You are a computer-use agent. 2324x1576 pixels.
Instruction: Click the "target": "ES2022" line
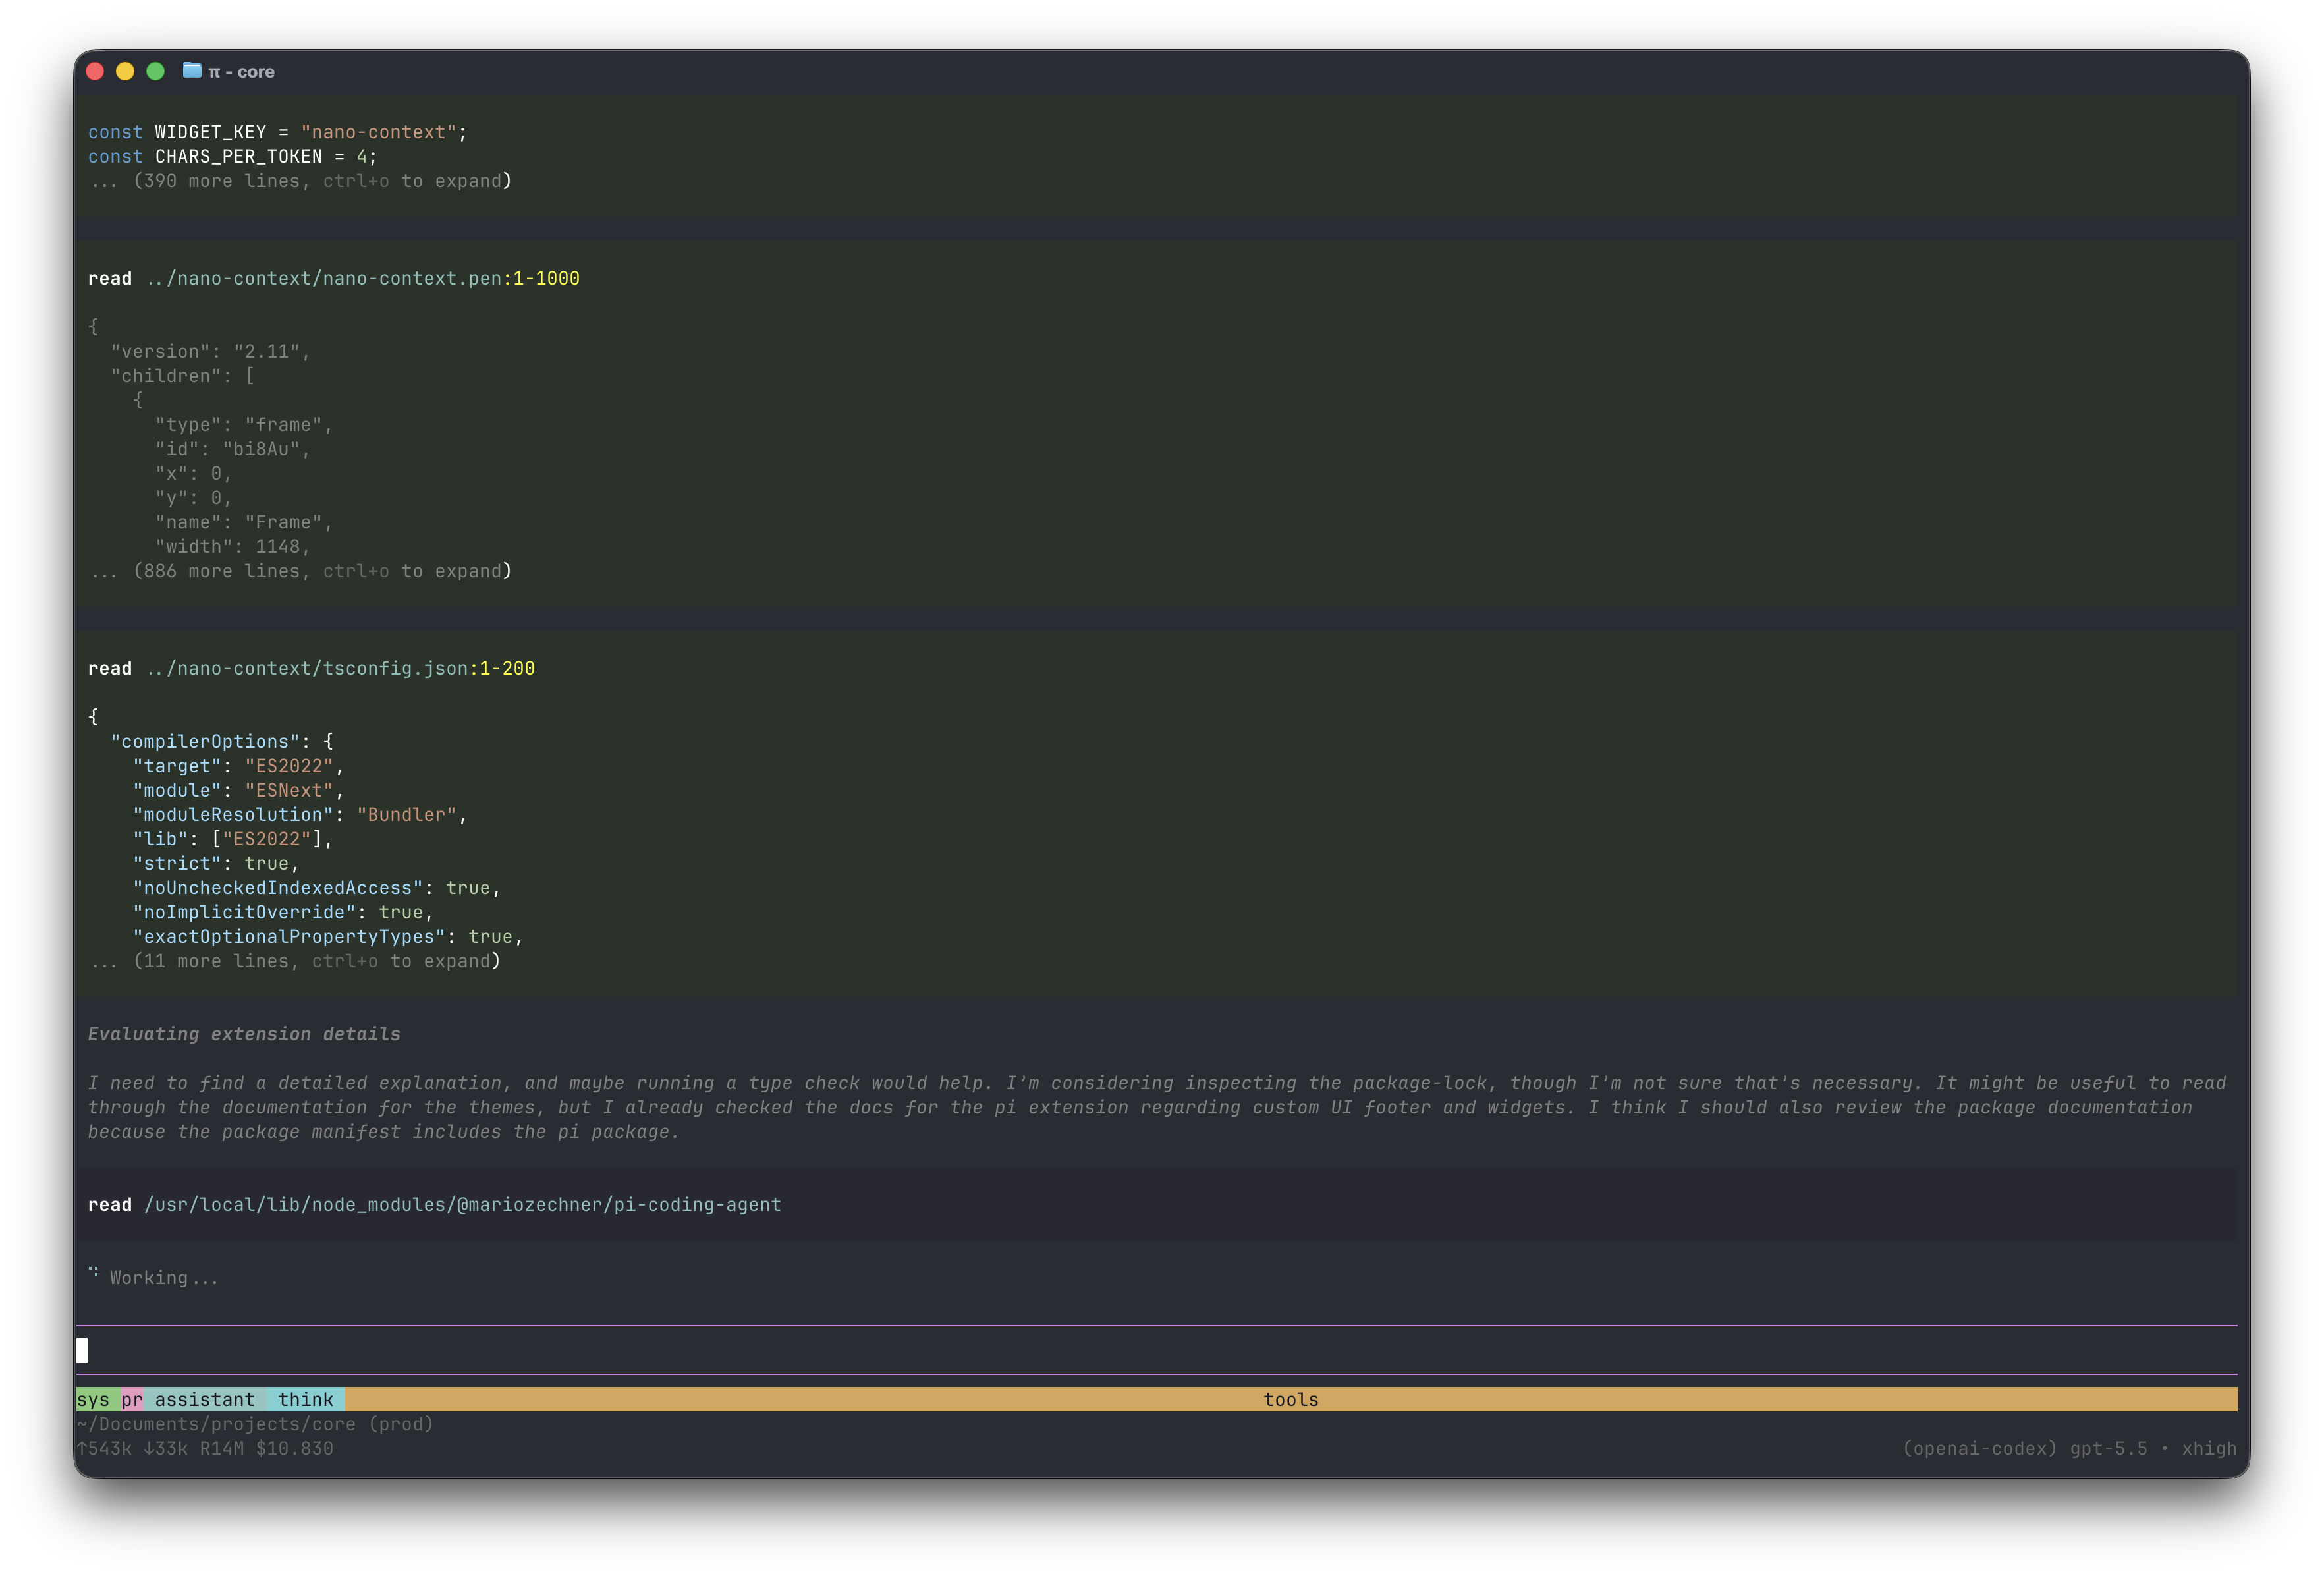238,766
